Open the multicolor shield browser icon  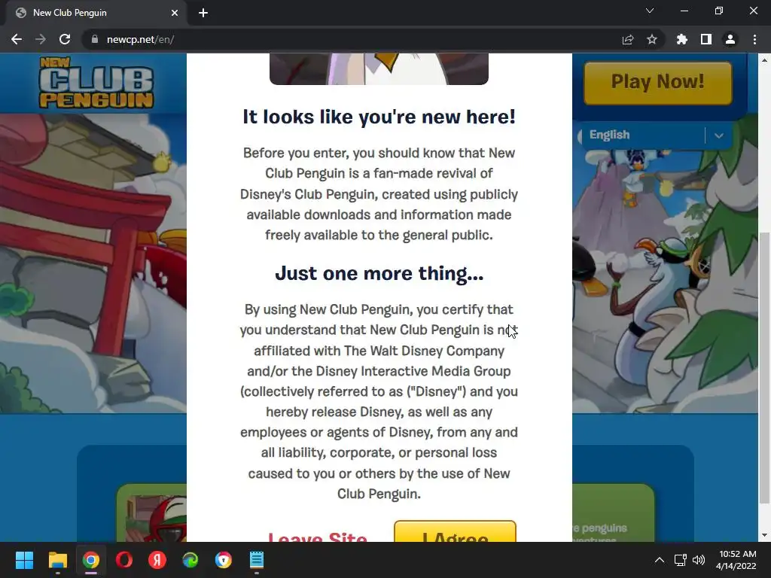(x=223, y=560)
